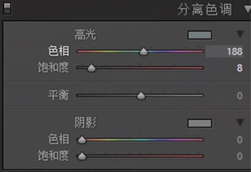Expand the 高光 section disclosure triangle
Screen dimensions: 251x172
tap(240, 34)
